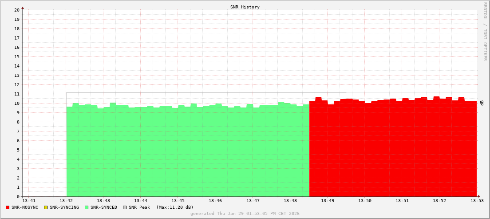Viewport: 490px width, 219px height.
Task: Click the RRDTOOL / TOBI OETIKER watermark
Action: (485, 31)
